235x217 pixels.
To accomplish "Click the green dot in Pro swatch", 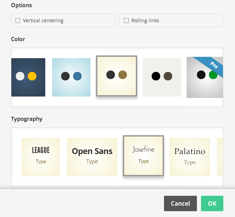I will pyautogui.click(x=213, y=75).
